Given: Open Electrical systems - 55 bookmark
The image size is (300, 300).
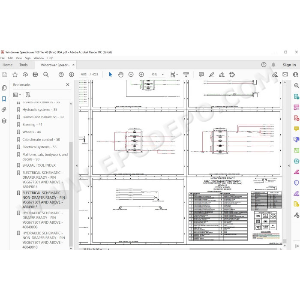Looking at the screenshot, I should (39, 147).
